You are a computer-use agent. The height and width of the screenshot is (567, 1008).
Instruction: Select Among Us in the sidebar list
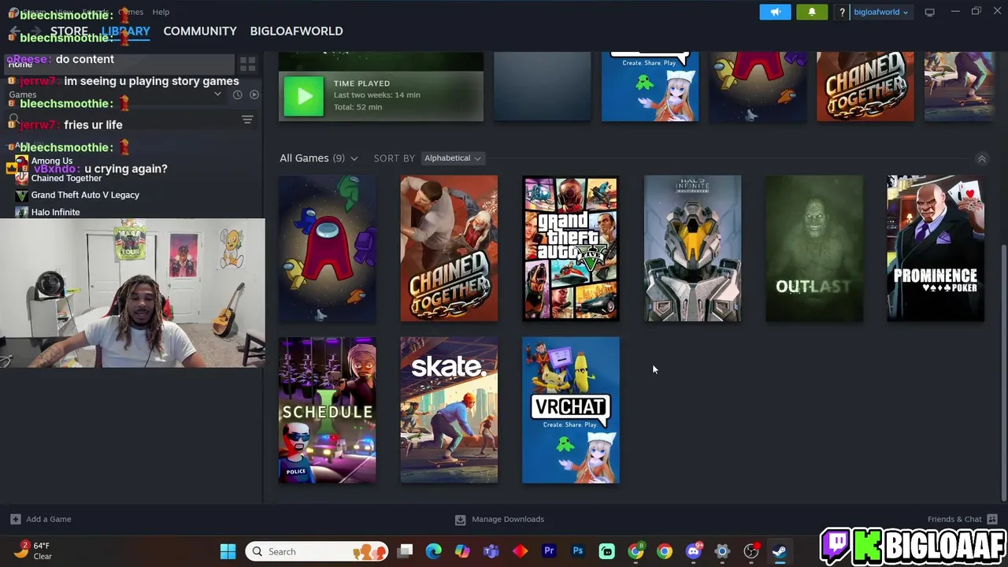(52, 161)
